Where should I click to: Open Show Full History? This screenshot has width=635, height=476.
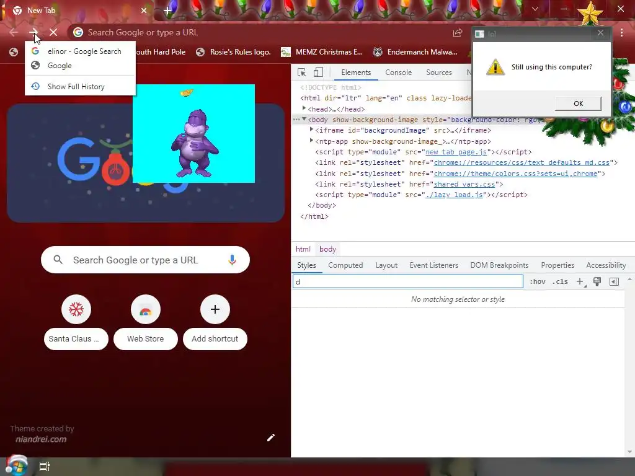click(80, 87)
